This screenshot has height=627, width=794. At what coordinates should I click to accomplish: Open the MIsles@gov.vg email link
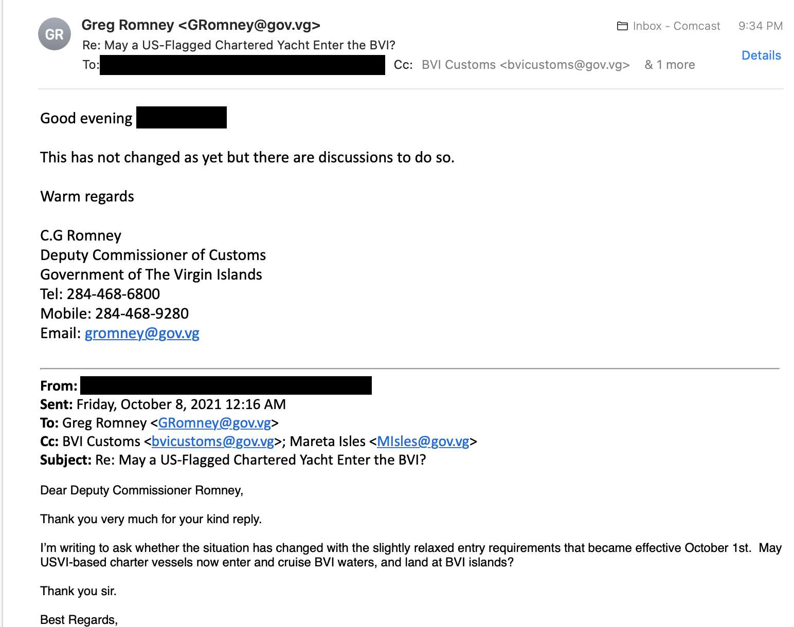click(423, 441)
